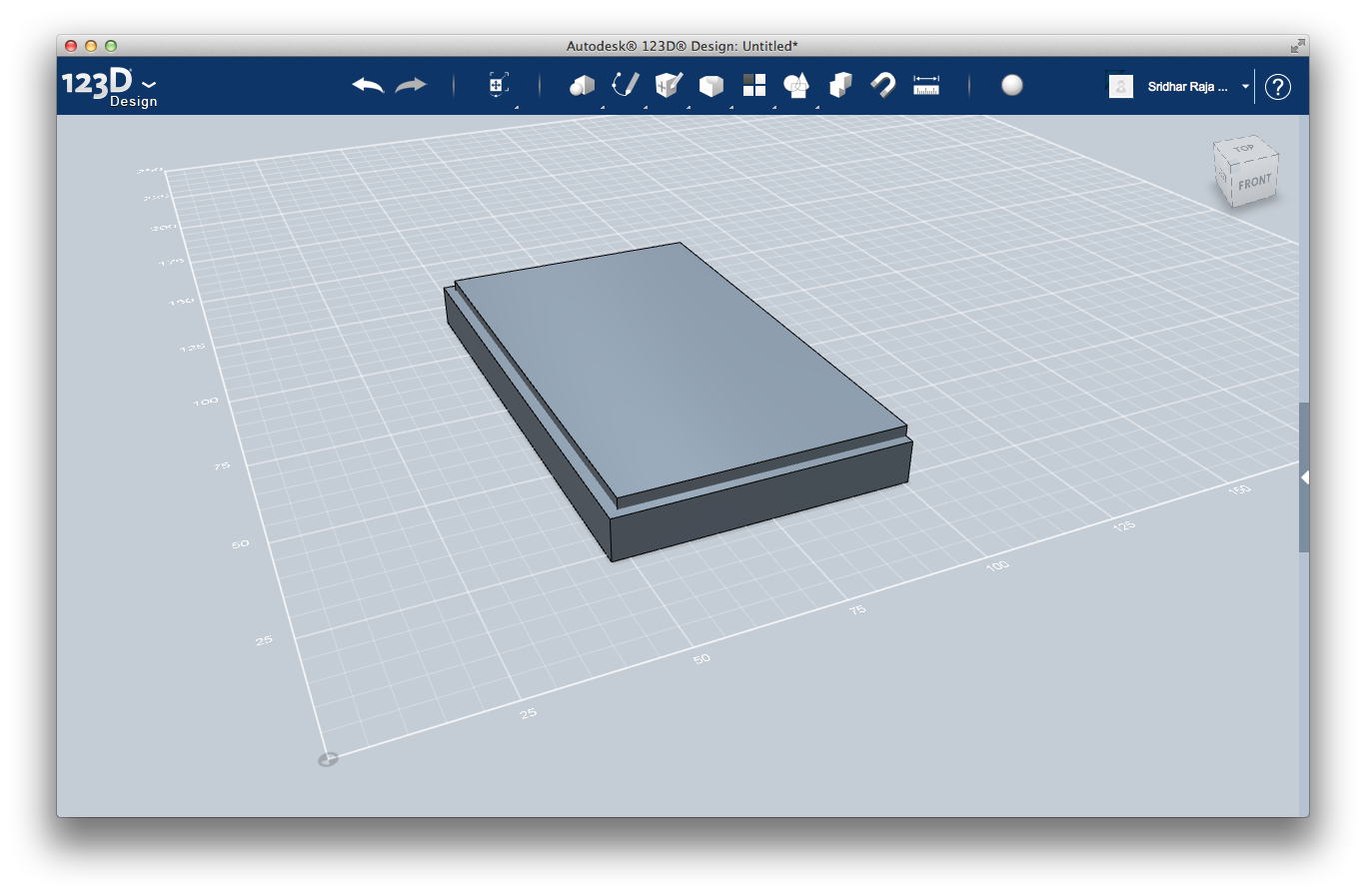Expand the collapsed right side panel

tap(1304, 477)
